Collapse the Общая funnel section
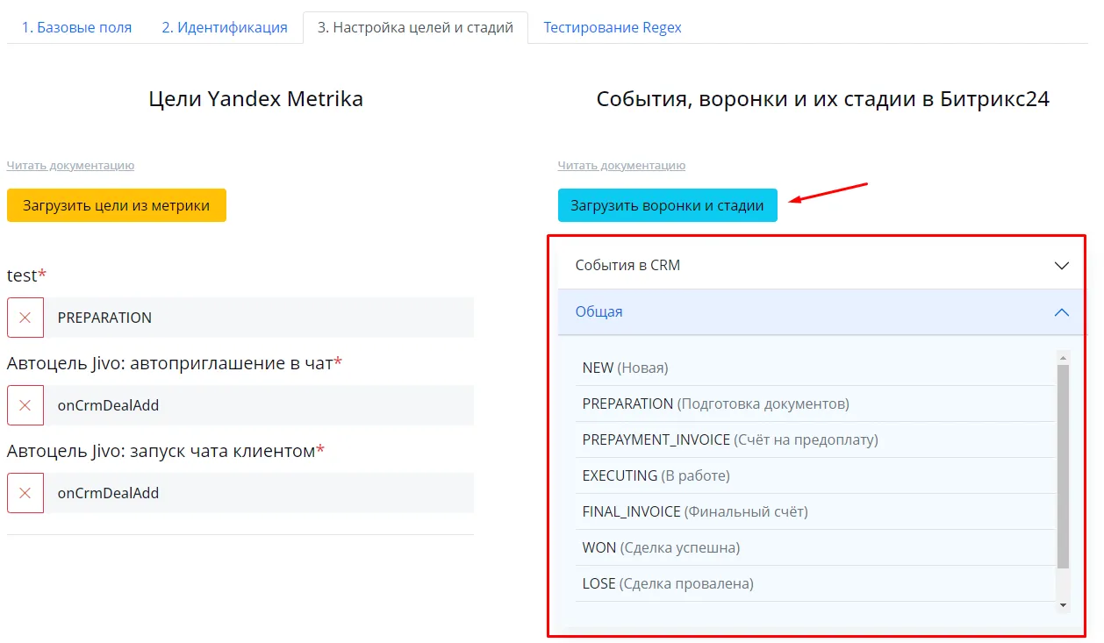The width and height of the screenshot is (1104, 643). 821,311
